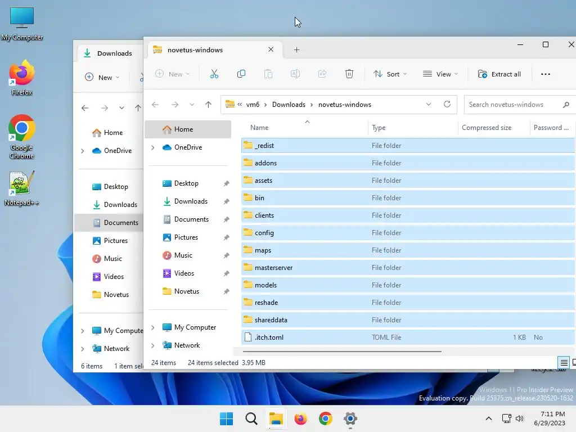The image size is (576, 432).
Task: Select the .itch.toml file row
Action: pyautogui.click(x=408, y=337)
